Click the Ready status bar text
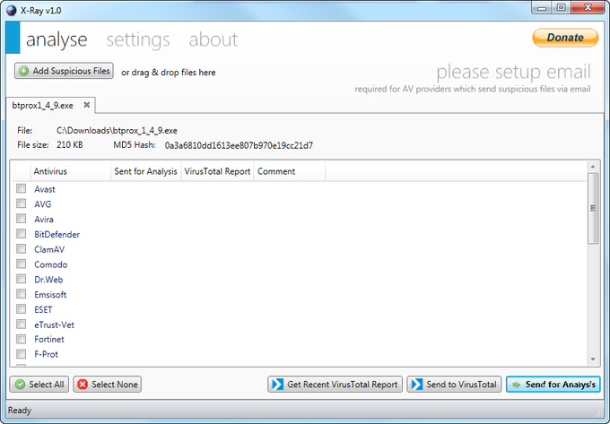Screen dimensions: 610x424 pos(20,411)
